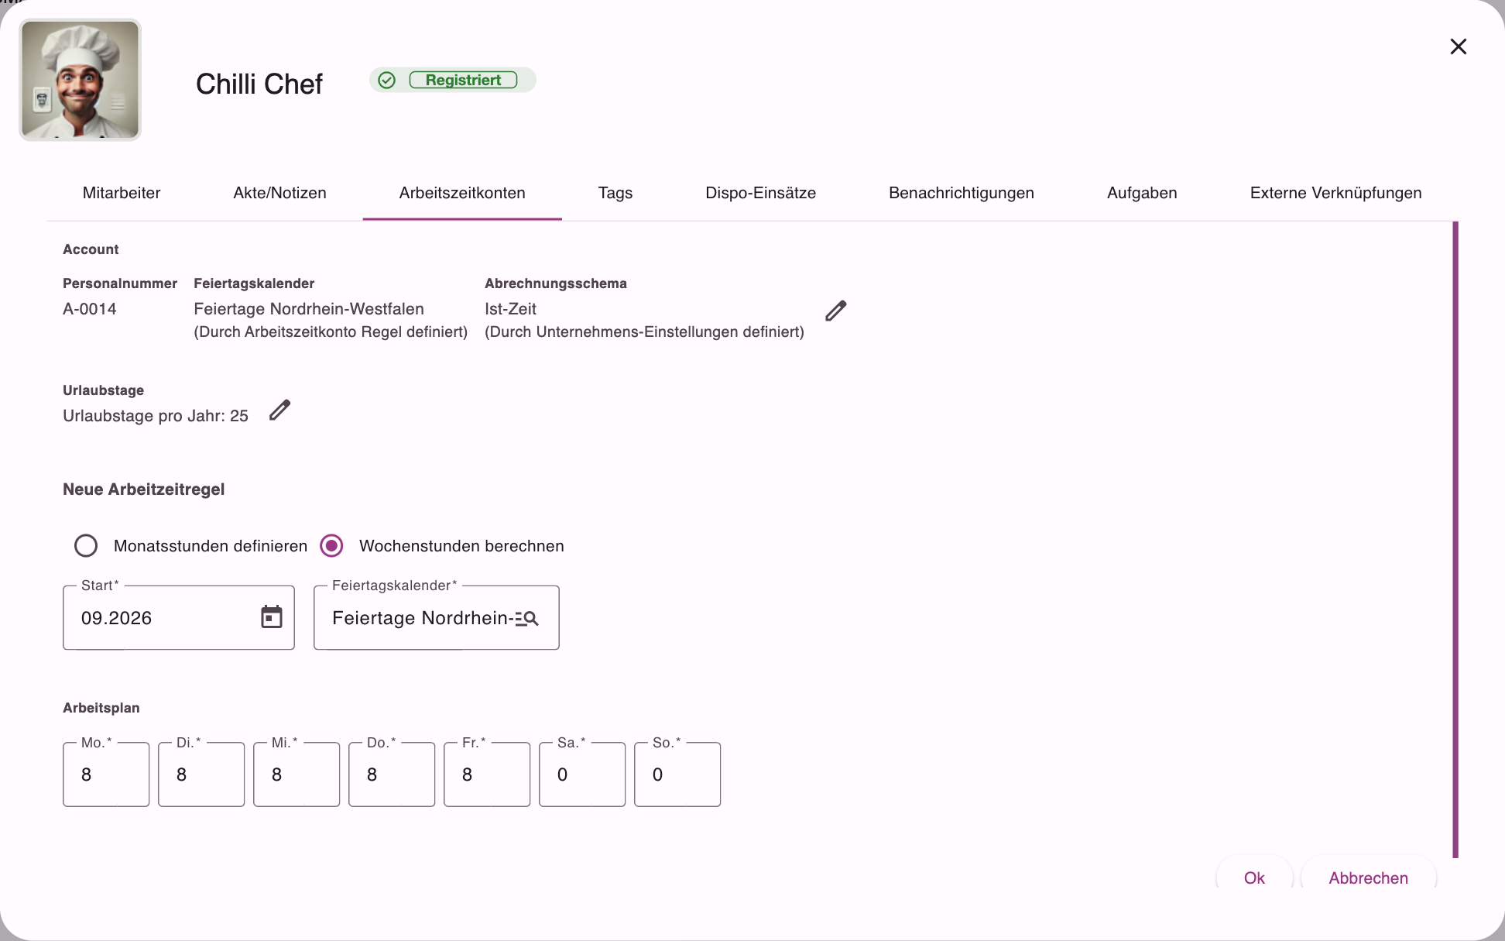Click Feiertage Nordrhein-Westfalen account text
Image resolution: width=1505 pixels, height=941 pixels.
tap(309, 309)
